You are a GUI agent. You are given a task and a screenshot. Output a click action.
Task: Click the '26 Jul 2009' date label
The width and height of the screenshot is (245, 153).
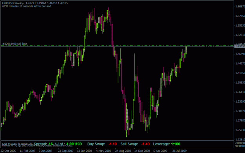click(x=180, y=151)
